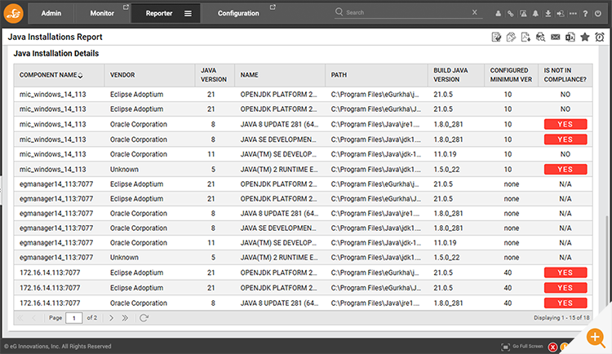Select the Reporter tab
This screenshot has height=354, width=612.
(x=159, y=13)
